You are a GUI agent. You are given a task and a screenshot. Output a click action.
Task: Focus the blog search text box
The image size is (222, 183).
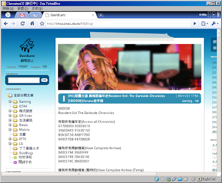tap(24, 80)
